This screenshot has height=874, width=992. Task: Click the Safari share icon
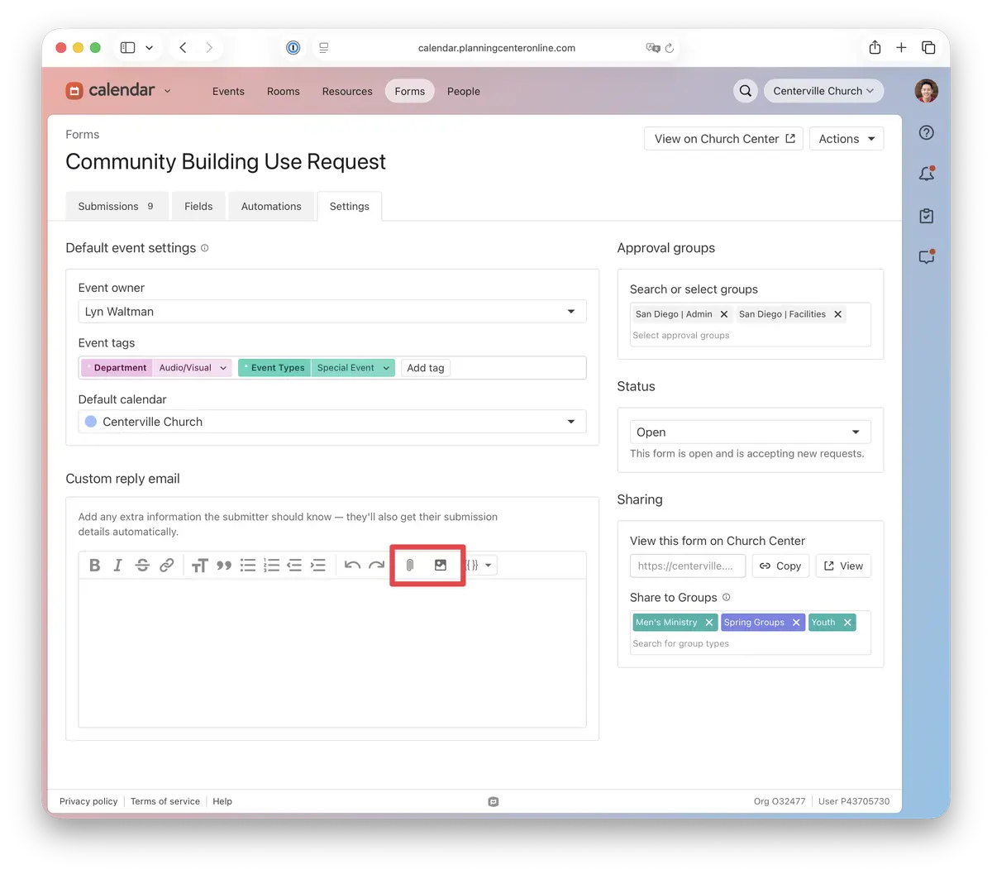tap(875, 48)
